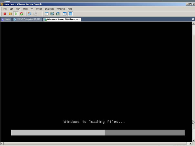Take a snapshot using the toolbar icon
Image resolution: width=195 pixels, height=146 pixels.
coord(29,14)
